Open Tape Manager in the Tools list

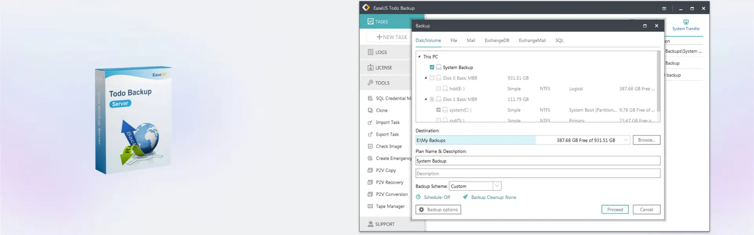pos(390,206)
